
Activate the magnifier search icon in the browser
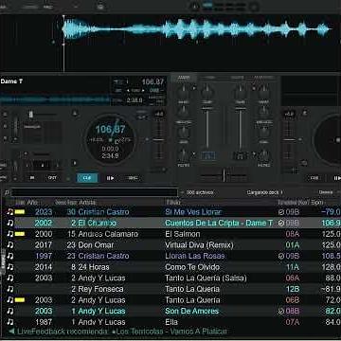[7, 192]
